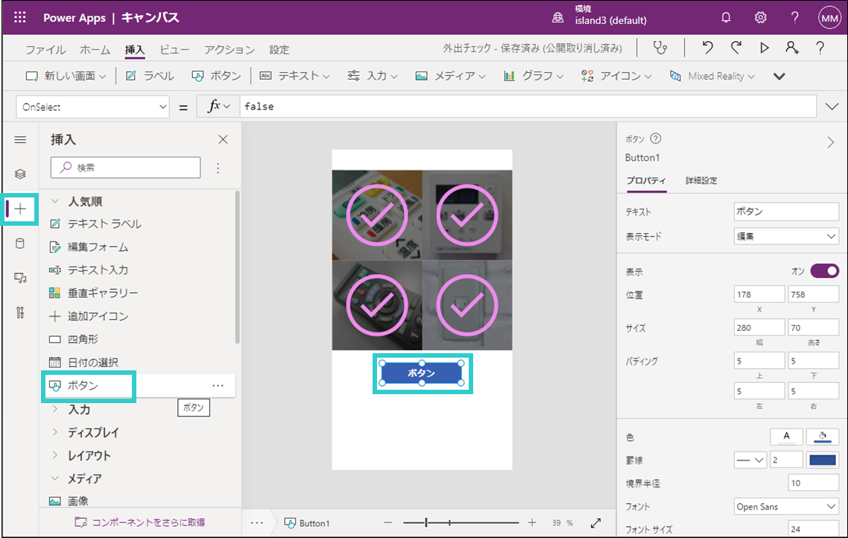
Task: Share the app with person icon
Action: pyautogui.click(x=792, y=48)
